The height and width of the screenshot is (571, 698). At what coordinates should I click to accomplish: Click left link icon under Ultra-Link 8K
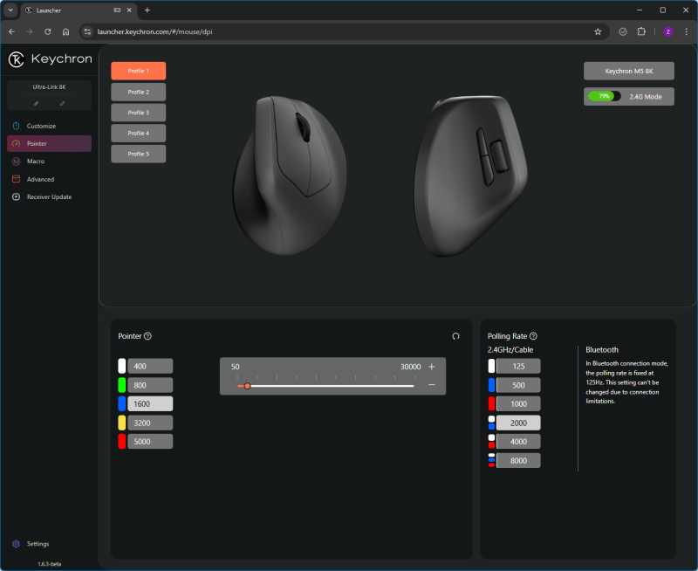(36, 103)
